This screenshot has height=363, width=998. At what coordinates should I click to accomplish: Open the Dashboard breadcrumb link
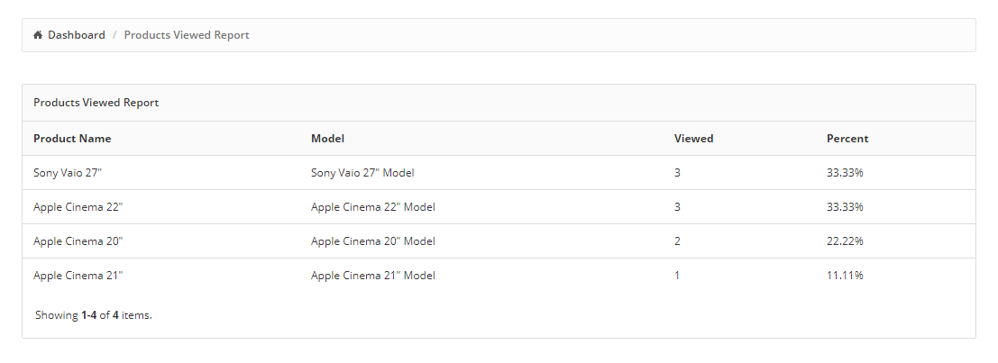coord(77,35)
